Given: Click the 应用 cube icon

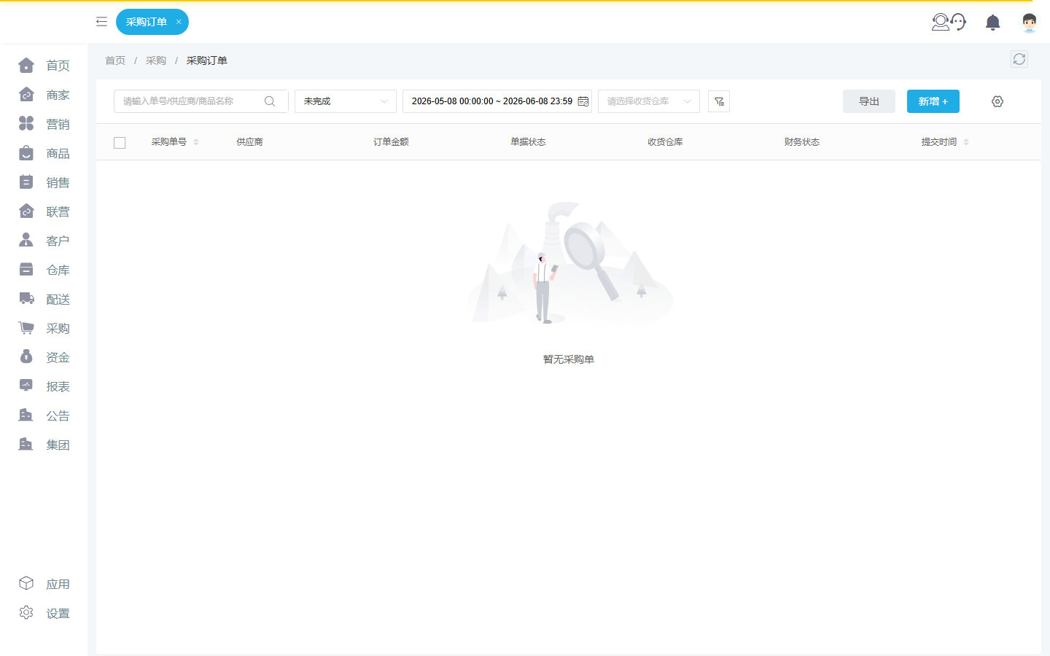Looking at the screenshot, I should coord(26,584).
